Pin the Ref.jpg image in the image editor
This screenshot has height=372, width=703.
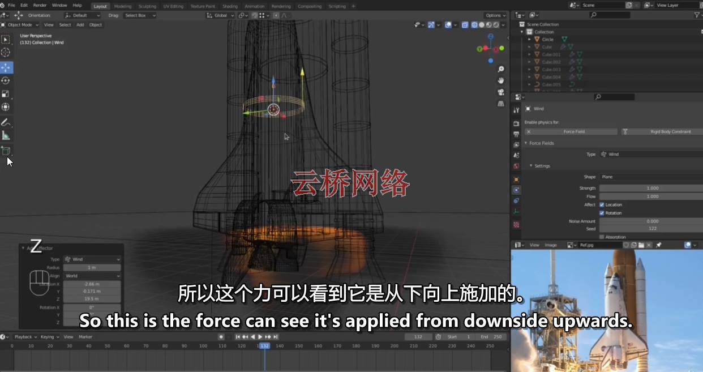point(658,245)
